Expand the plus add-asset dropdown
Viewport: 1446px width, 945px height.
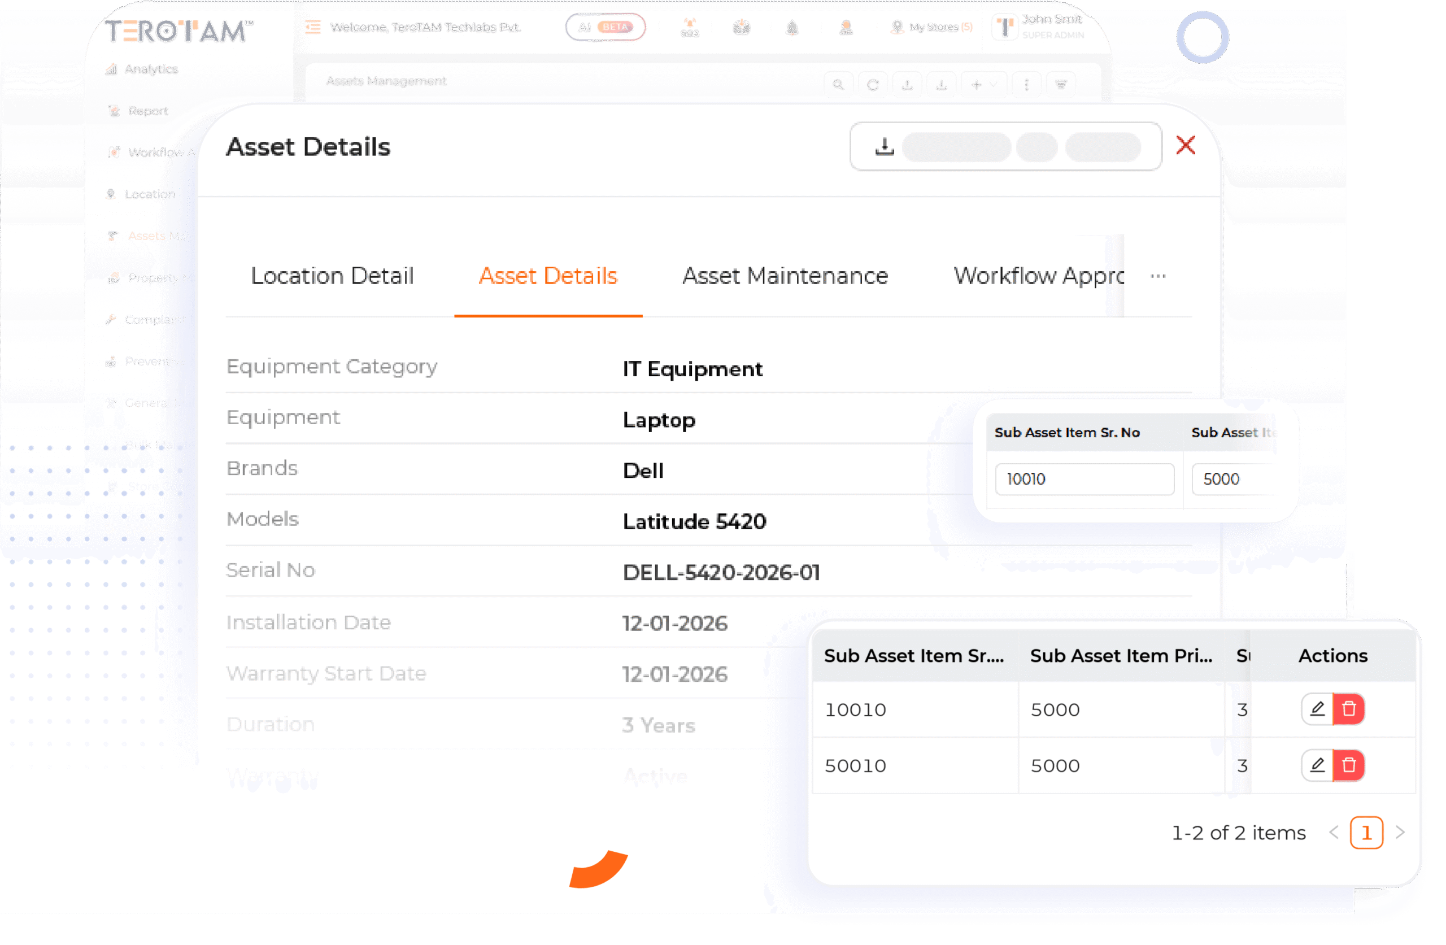[983, 85]
